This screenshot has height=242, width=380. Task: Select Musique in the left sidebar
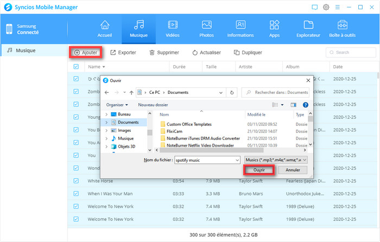click(26, 50)
